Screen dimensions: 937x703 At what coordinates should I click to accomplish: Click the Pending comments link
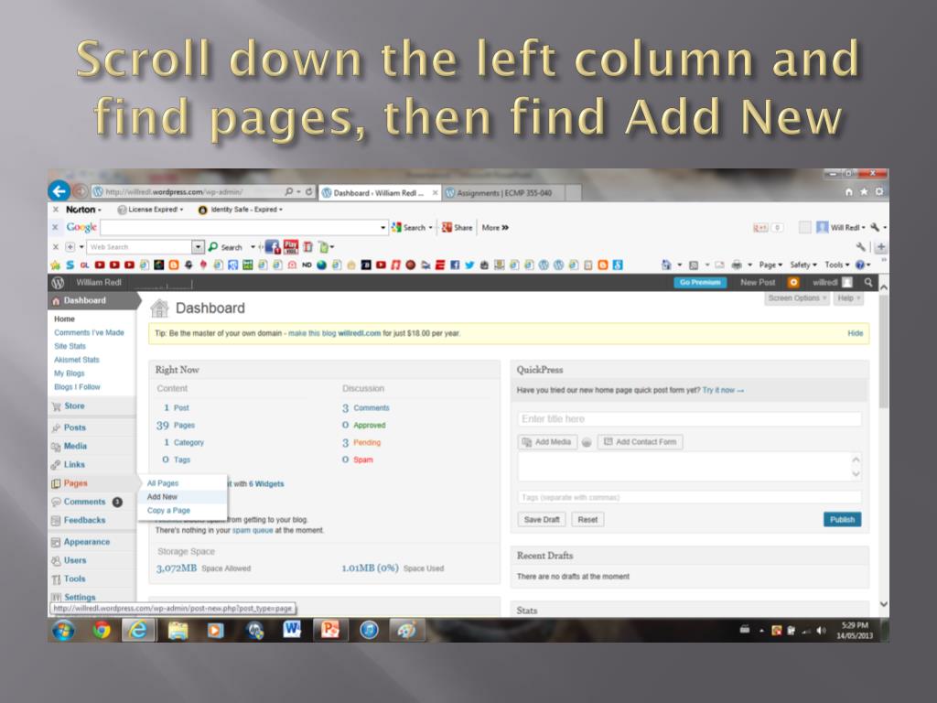pos(366,442)
